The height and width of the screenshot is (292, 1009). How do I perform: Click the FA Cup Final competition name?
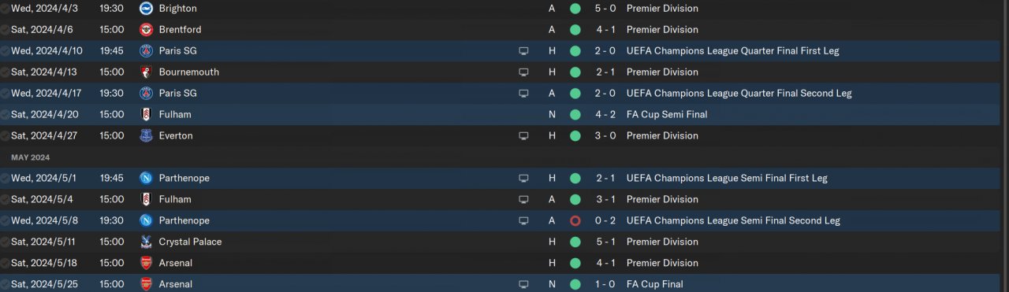pyautogui.click(x=654, y=284)
